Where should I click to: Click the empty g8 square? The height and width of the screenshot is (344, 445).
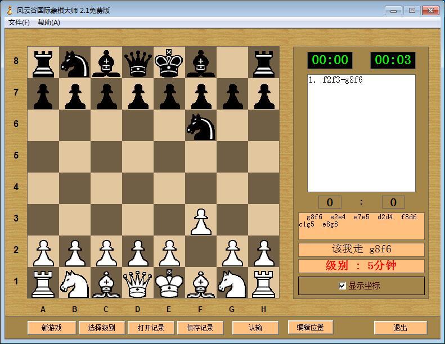(232, 63)
